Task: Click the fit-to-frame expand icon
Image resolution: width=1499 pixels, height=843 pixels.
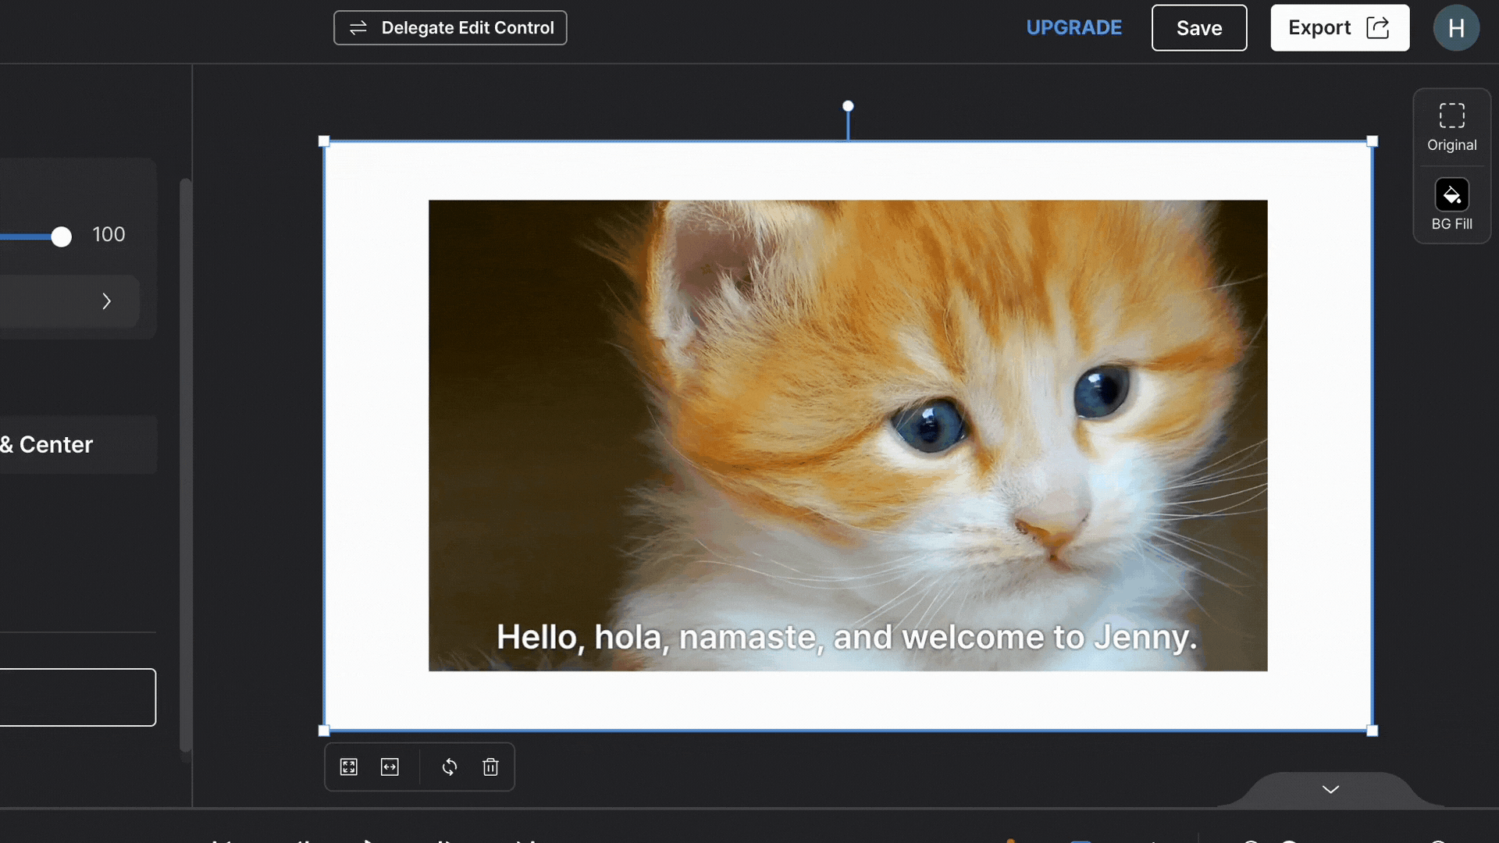Action: [349, 767]
